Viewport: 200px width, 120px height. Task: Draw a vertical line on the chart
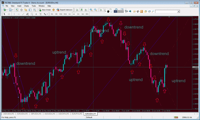14,14
